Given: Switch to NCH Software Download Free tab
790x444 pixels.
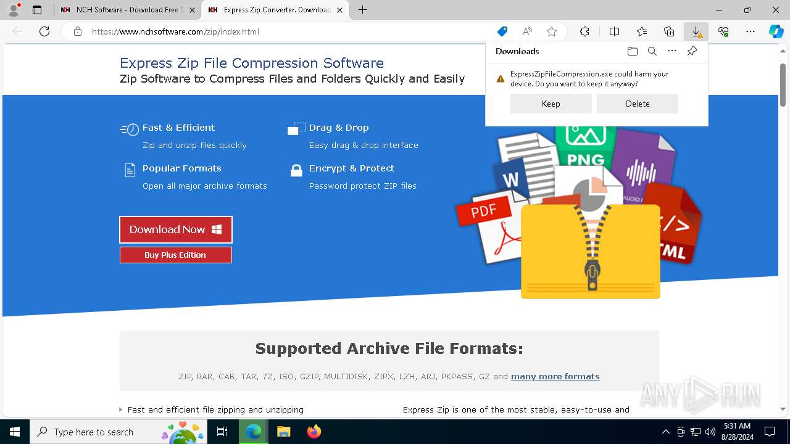Looking at the screenshot, I should click(x=127, y=10).
